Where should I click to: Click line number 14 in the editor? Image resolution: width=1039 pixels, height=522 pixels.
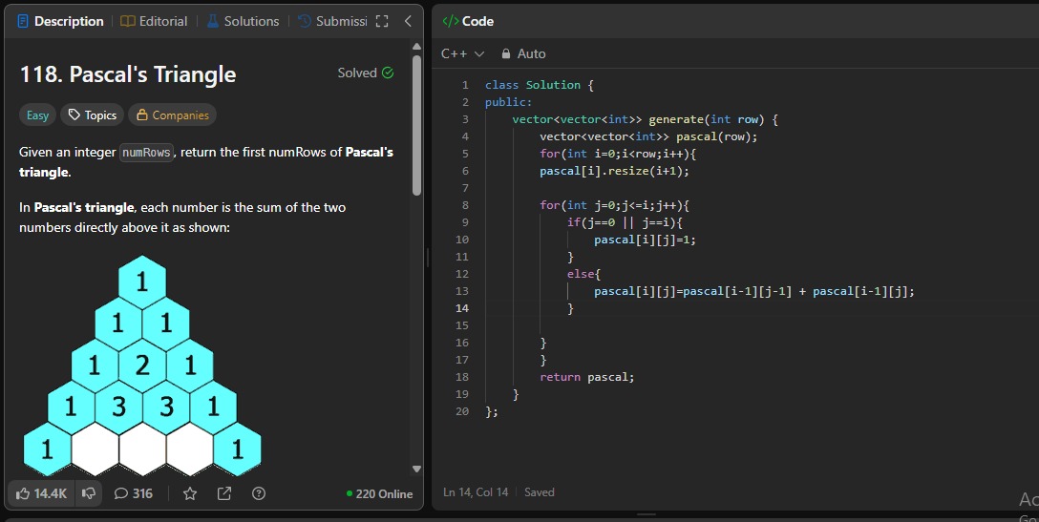click(x=462, y=308)
